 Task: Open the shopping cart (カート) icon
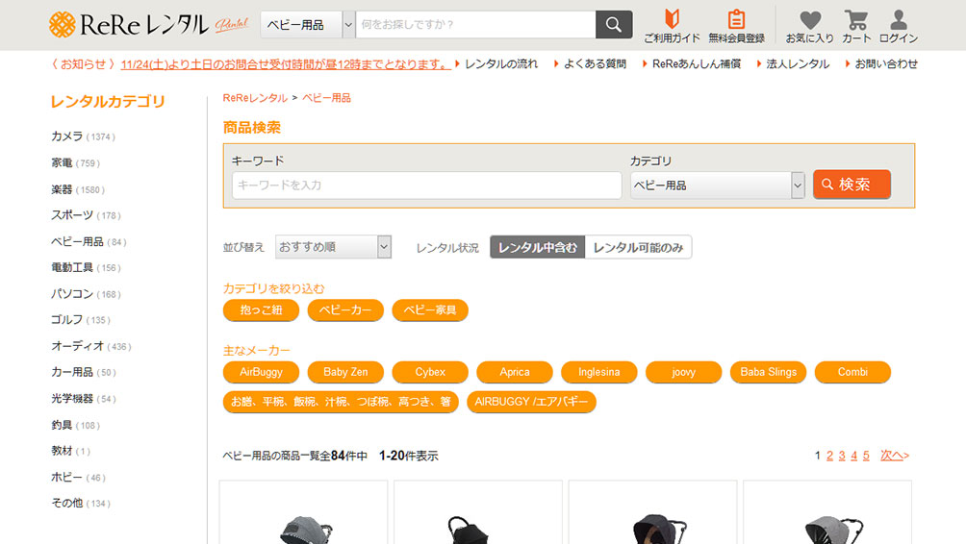[855, 26]
